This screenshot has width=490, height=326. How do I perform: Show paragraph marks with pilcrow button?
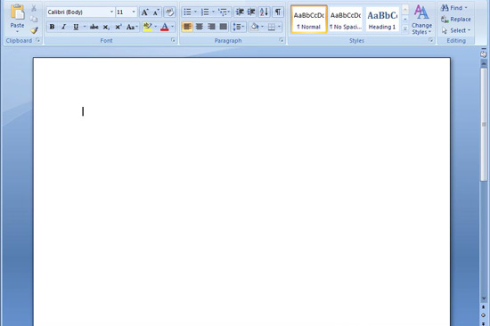(x=277, y=12)
